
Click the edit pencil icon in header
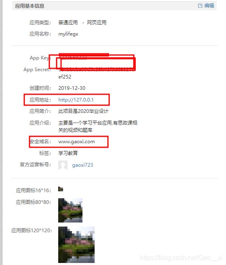200,6
